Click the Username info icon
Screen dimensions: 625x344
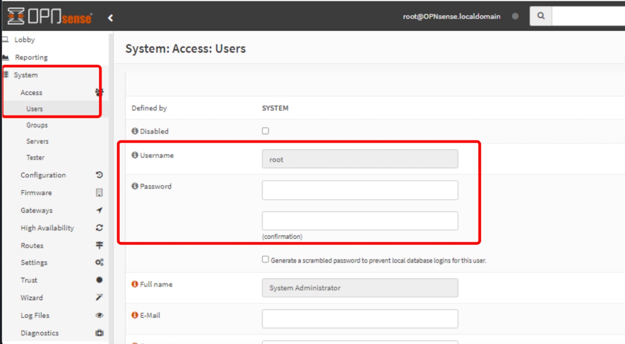[x=135, y=155]
